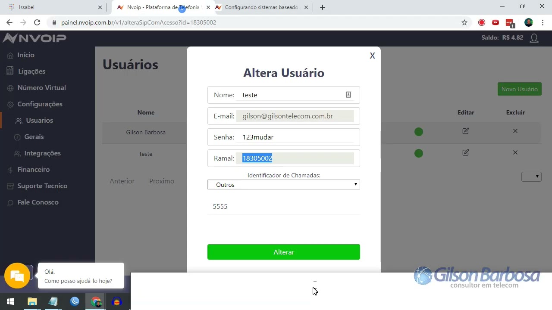Click the caller ID field showing 5555
This screenshot has height=310, width=552.
click(283, 207)
